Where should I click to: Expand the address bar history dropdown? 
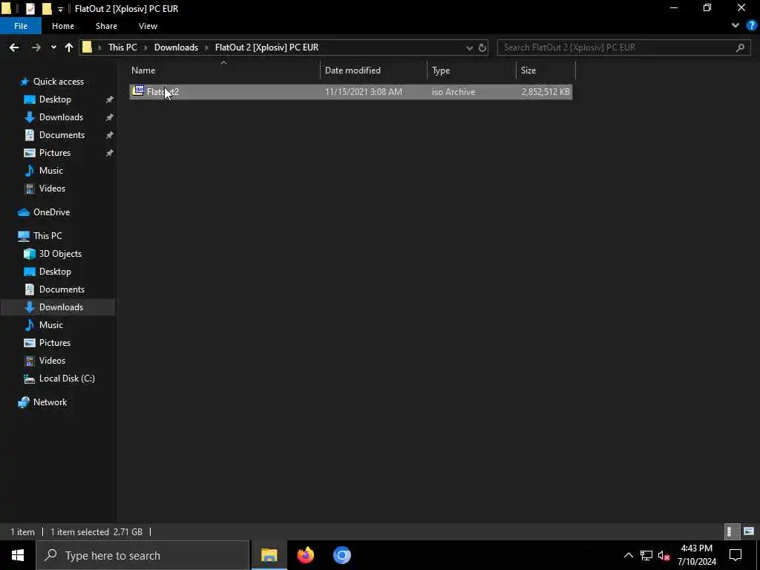tap(469, 47)
